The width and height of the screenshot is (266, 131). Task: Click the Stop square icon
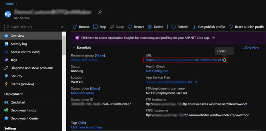coord(96,27)
